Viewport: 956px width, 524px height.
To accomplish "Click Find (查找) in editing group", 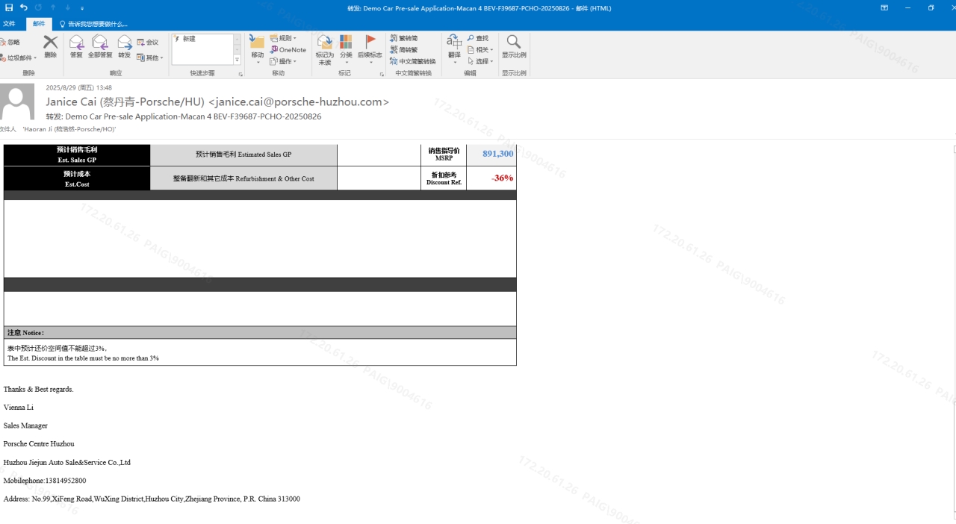I will (x=478, y=38).
